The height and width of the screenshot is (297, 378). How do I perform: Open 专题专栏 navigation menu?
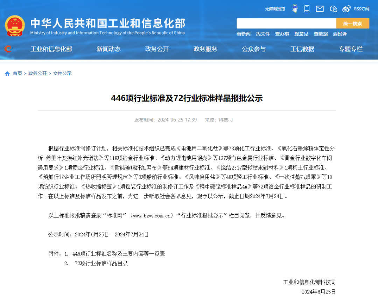coord(351,49)
